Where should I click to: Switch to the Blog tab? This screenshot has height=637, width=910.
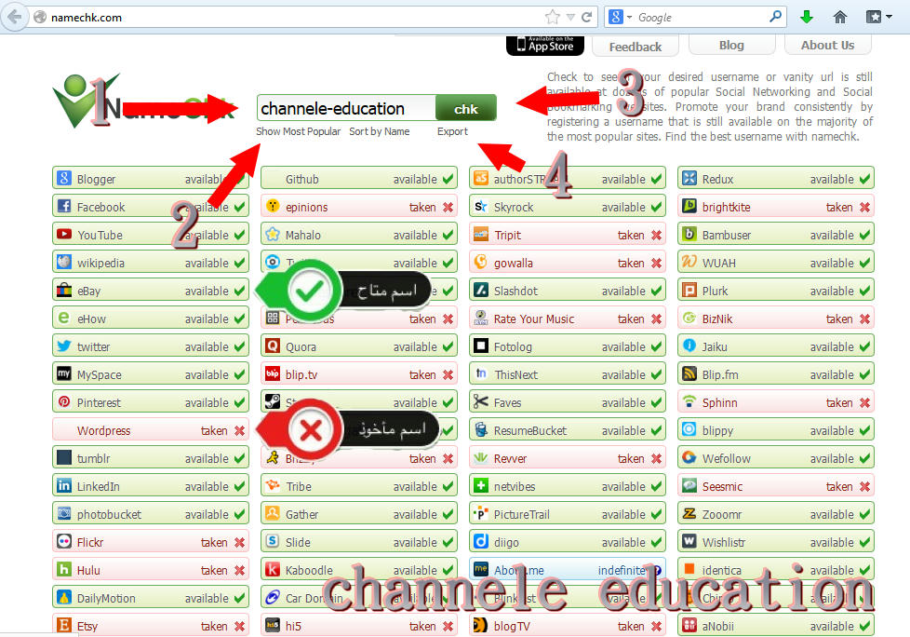731,45
